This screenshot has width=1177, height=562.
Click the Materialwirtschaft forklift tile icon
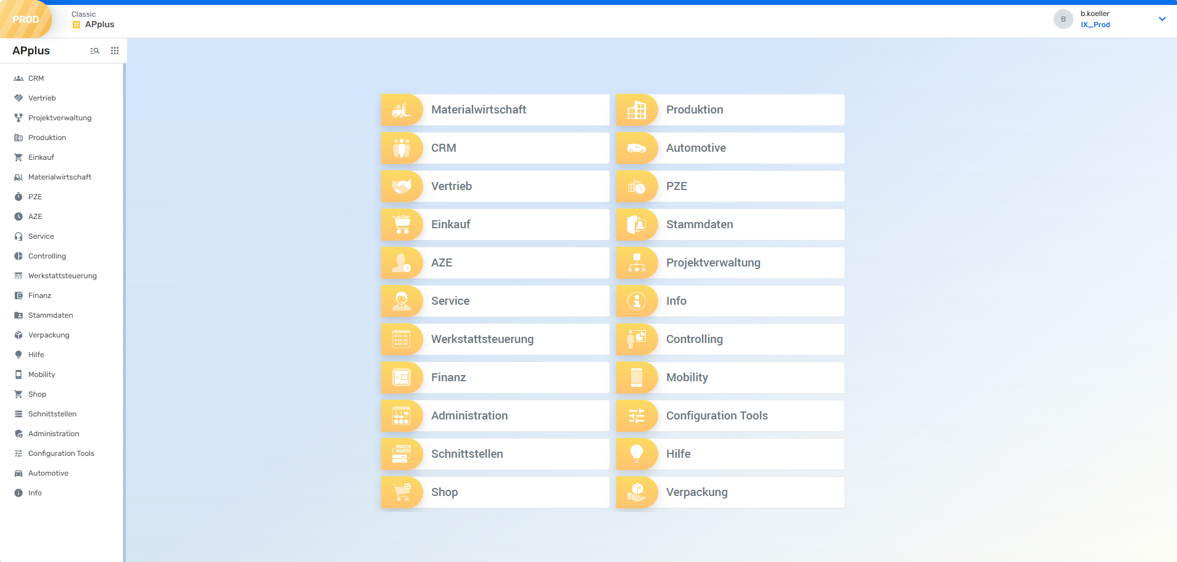402,110
